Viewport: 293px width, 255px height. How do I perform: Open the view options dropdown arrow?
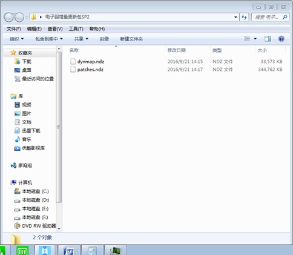tap(255, 39)
